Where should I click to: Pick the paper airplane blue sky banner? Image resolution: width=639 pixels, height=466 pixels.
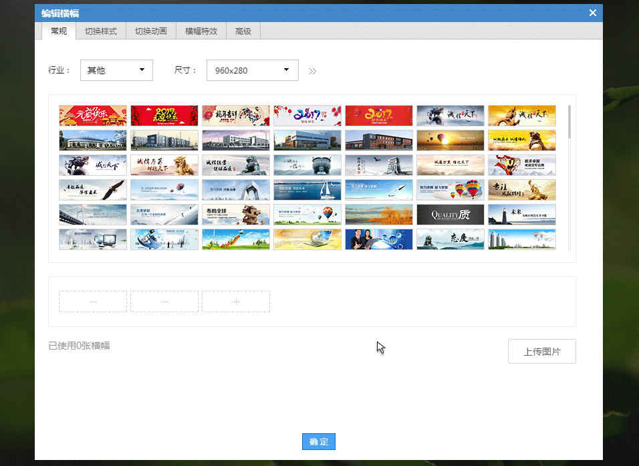379,190
